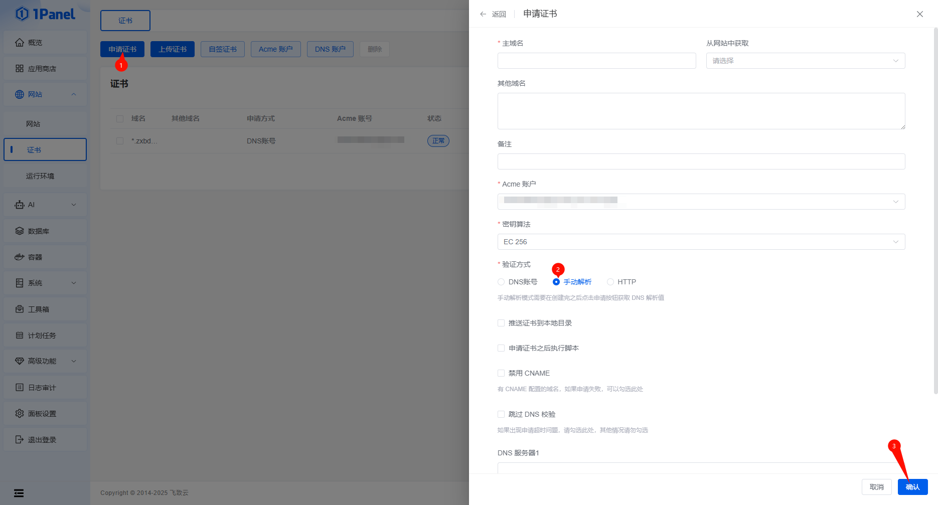Click the 确认 confirm button
The image size is (938, 505).
click(x=912, y=487)
